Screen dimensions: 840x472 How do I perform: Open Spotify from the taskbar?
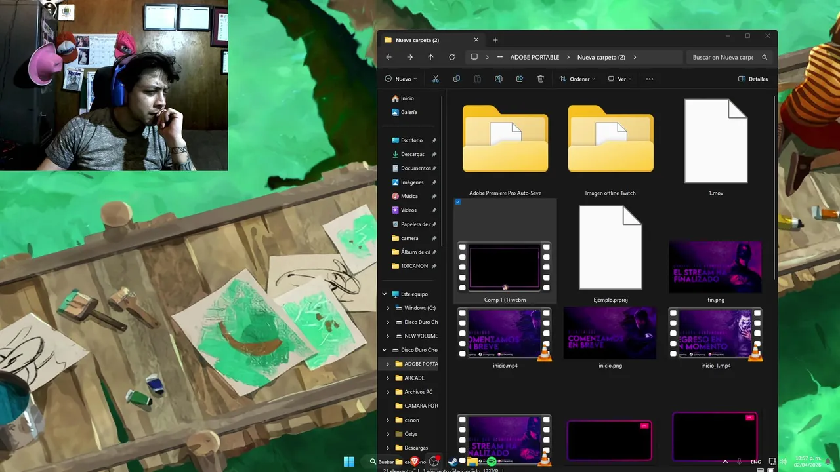coord(491,462)
